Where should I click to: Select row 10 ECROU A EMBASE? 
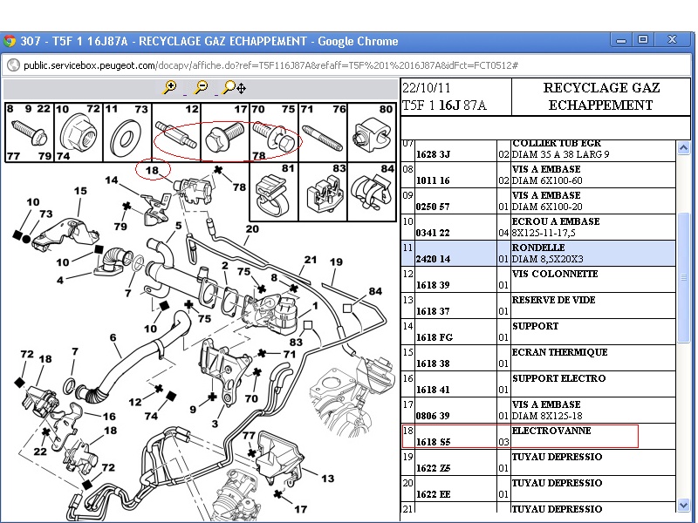pos(538,228)
